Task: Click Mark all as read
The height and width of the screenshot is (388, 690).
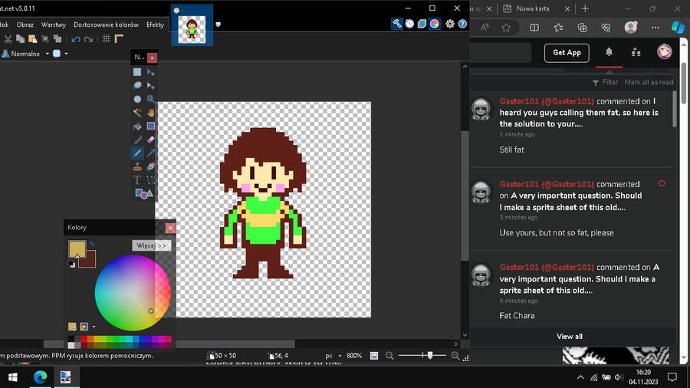Action: click(649, 82)
